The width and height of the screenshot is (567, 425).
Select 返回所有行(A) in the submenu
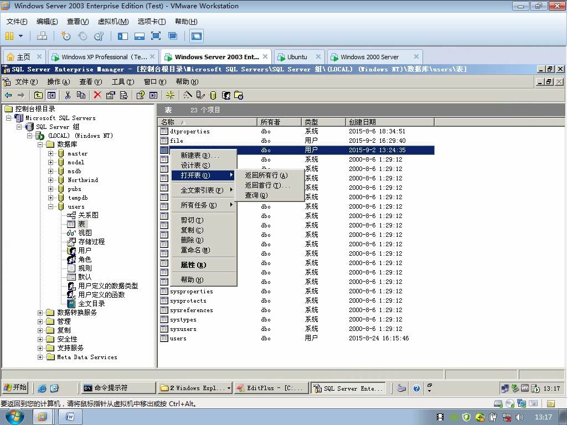[270, 175]
